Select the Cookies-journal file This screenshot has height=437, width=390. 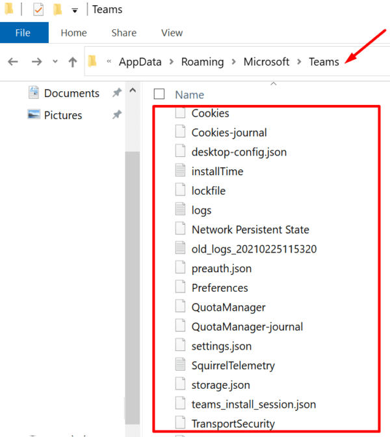pyautogui.click(x=229, y=133)
